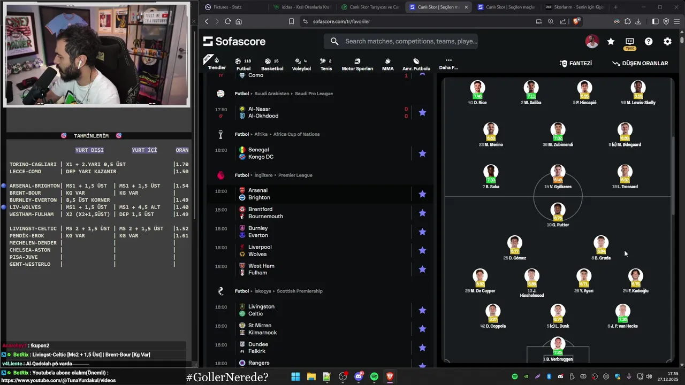Select player L. Dunk in lineup
This screenshot has height=385, width=685.
pos(558,315)
